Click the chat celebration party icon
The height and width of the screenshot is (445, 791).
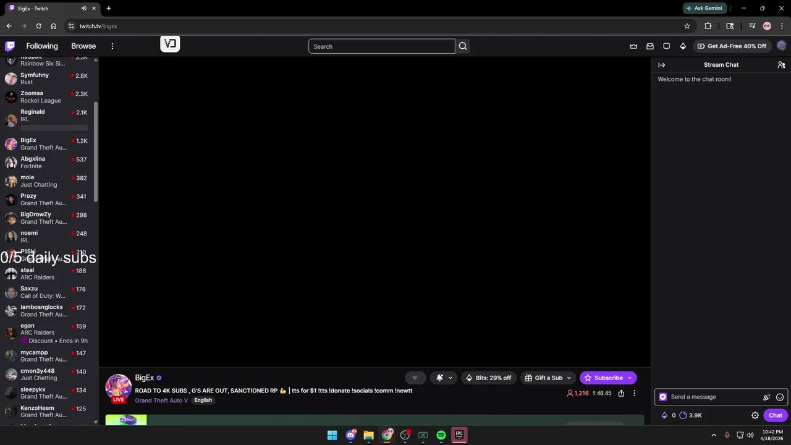pyautogui.click(x=767, y=397)
